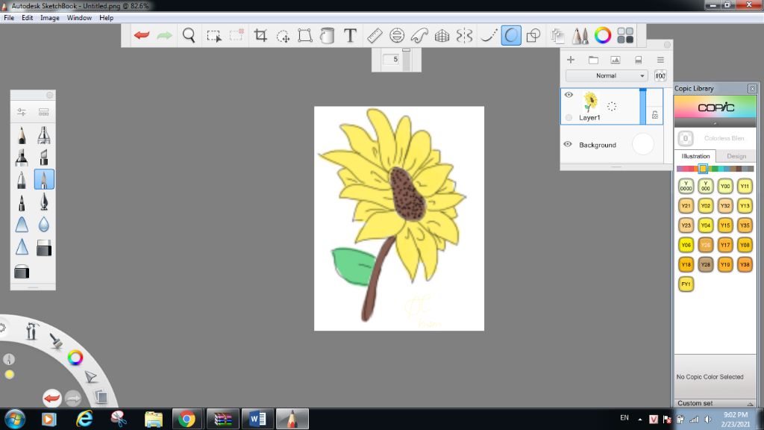This screenshot has height=430, width=764.
Task: Open the Color Editor wheel in toolbar
Action: pyautogui.click(x=602, y=36)
